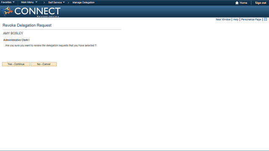Click the Home house icon

point(237,3)
